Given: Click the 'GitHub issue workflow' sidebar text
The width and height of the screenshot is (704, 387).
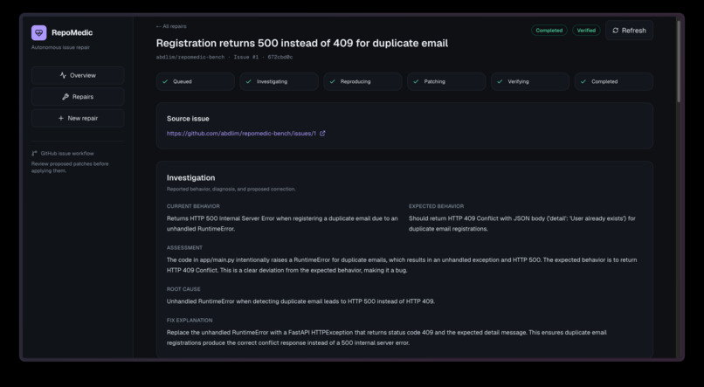Looking at the screenshot, I should (67, 154).
